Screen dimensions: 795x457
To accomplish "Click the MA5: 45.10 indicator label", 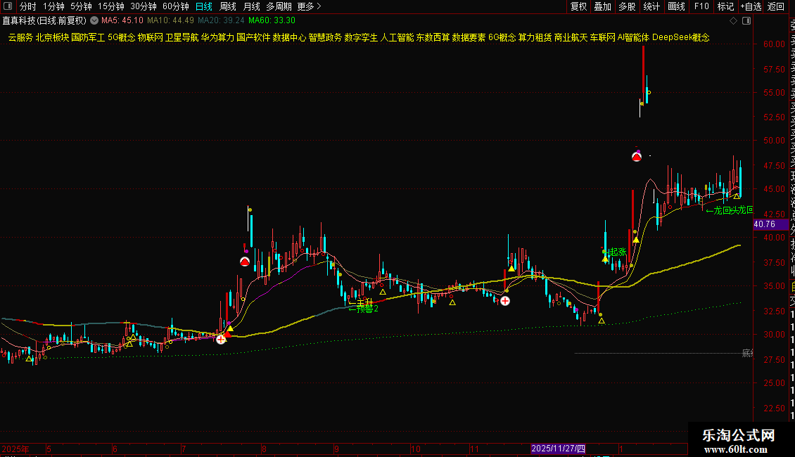I will click(x=122, y=21).
